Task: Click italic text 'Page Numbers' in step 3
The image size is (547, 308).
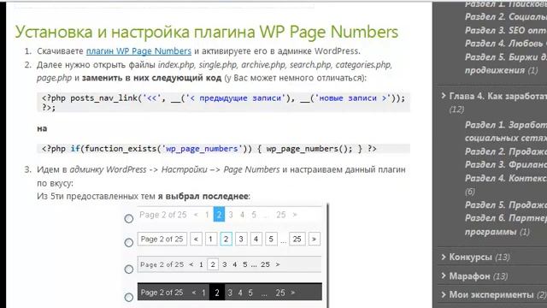Action: click(x=251, y=169)
